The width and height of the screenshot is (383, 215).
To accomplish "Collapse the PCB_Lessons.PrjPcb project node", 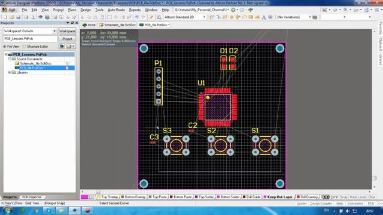I will coord(6,54).
